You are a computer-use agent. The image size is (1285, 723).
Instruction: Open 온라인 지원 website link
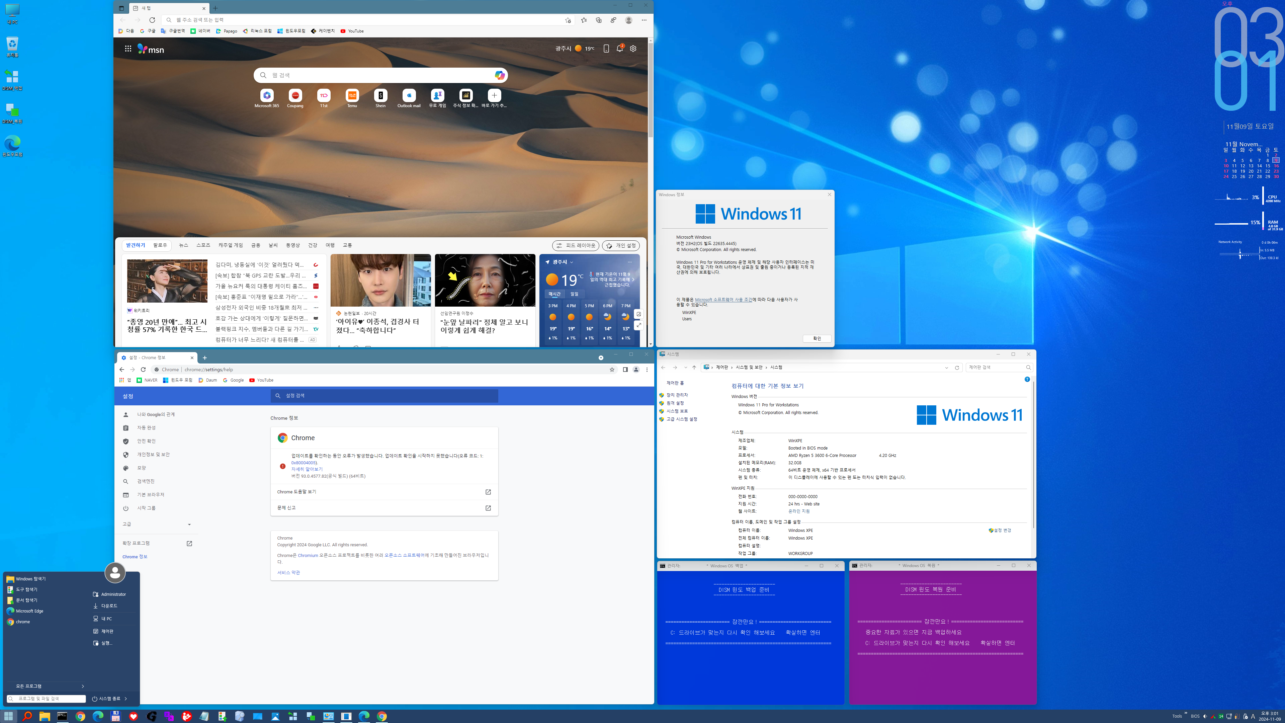tap(799, 511)
